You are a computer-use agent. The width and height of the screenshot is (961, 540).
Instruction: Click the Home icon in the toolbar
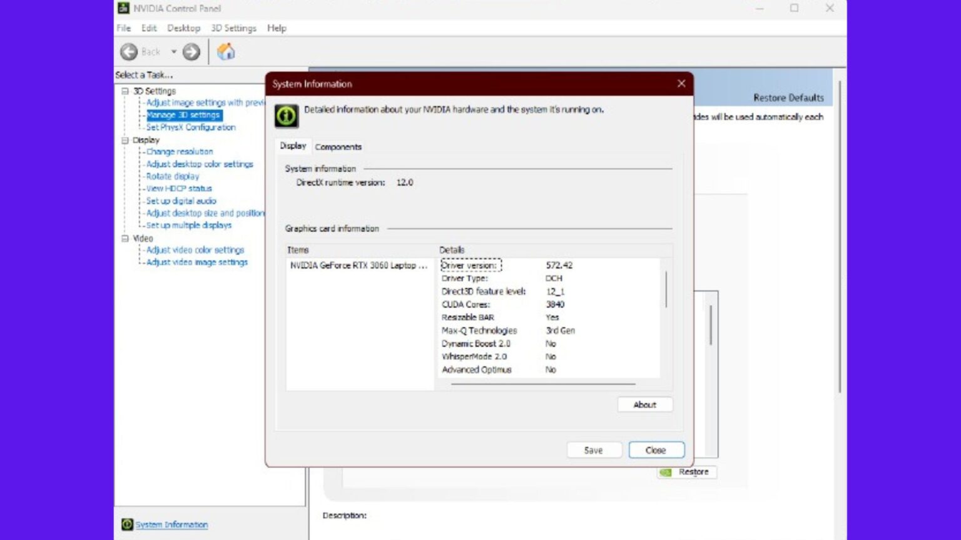coord(226,52)
